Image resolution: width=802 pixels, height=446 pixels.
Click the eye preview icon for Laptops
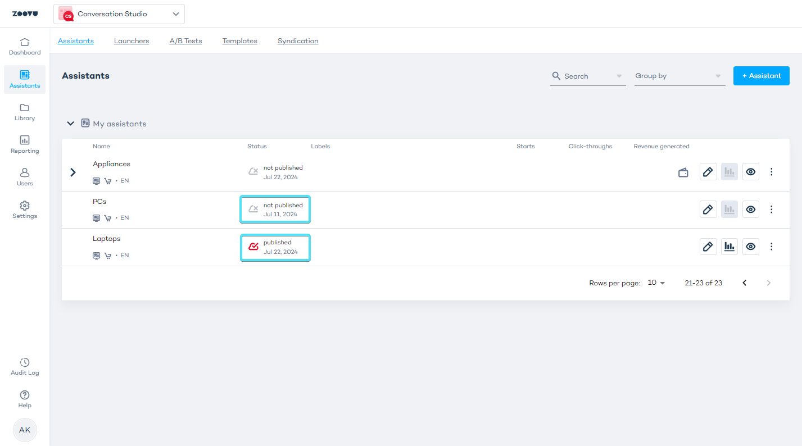pos(751,246)
